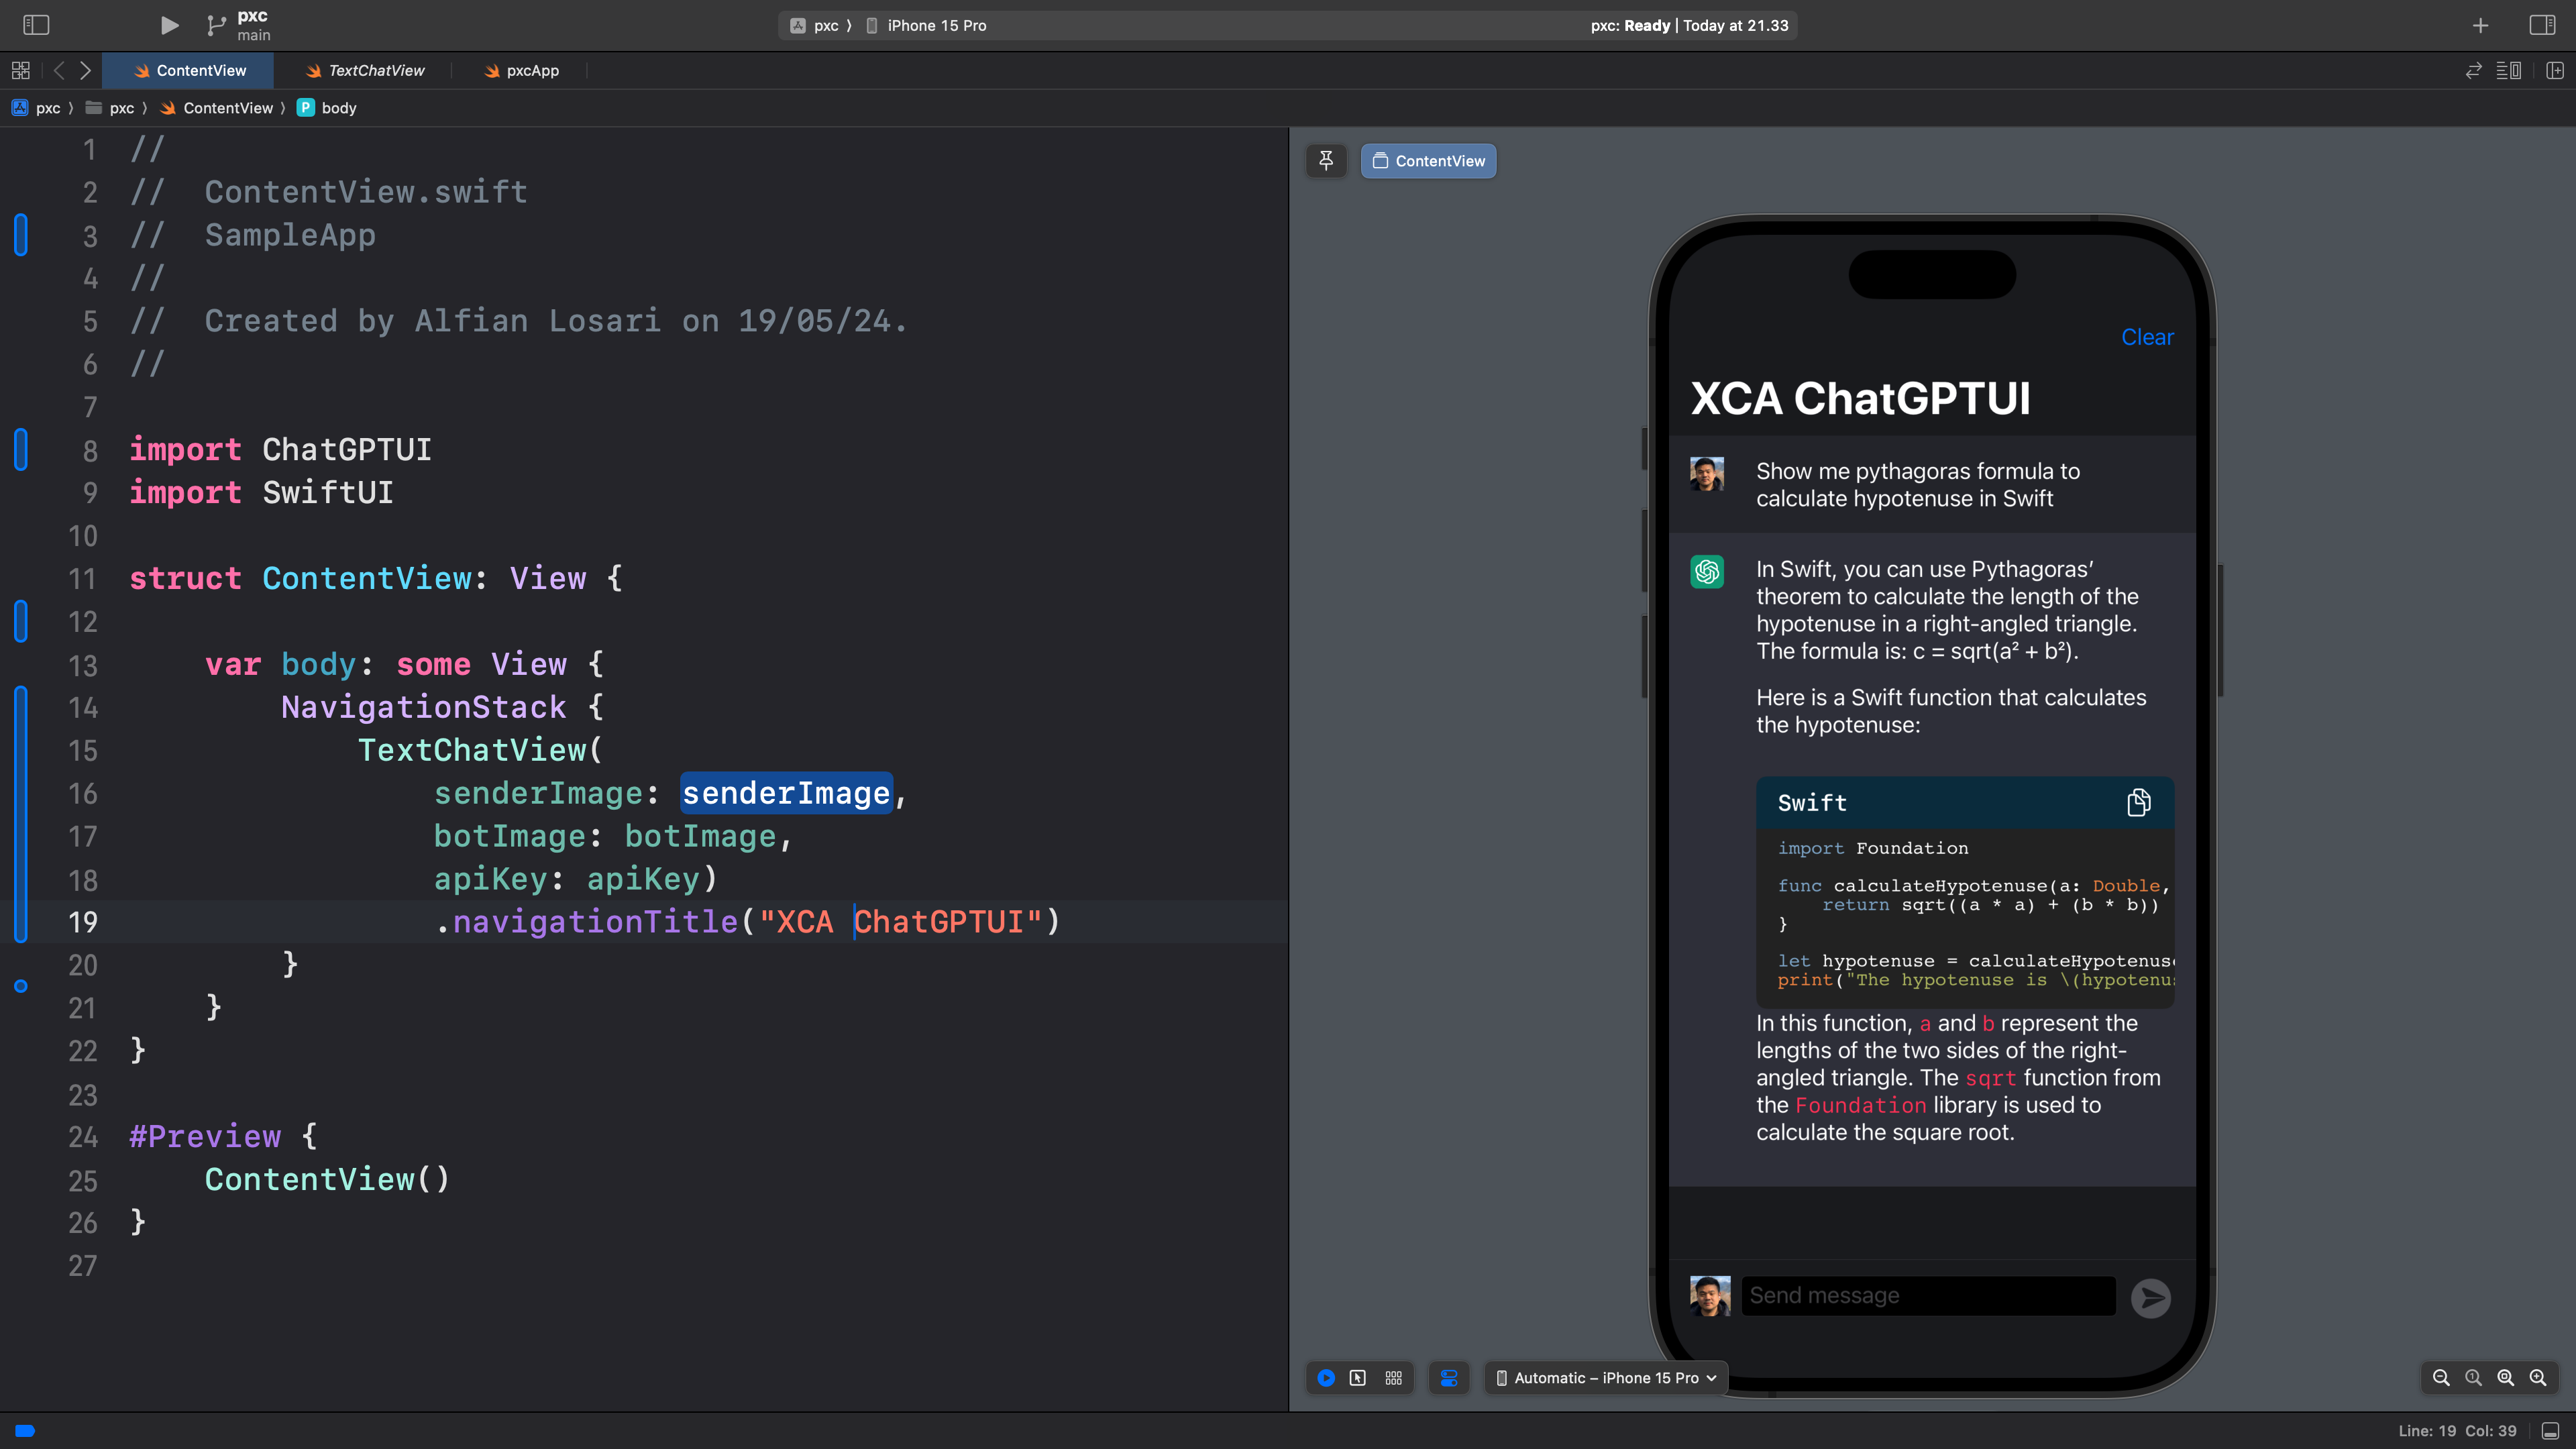Select the TextChatView tab
Image resolution: width=2576 pixels, height=1449 pixels.
(x=373, y=70)
